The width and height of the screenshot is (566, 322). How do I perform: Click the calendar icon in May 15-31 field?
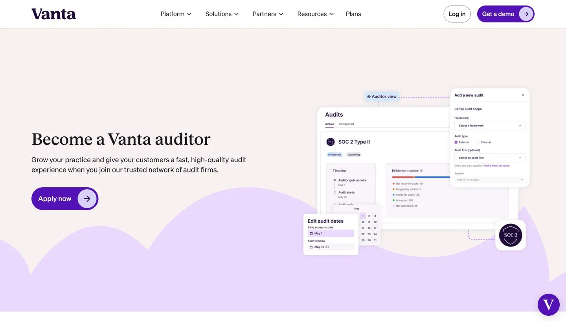pos(311,247)
